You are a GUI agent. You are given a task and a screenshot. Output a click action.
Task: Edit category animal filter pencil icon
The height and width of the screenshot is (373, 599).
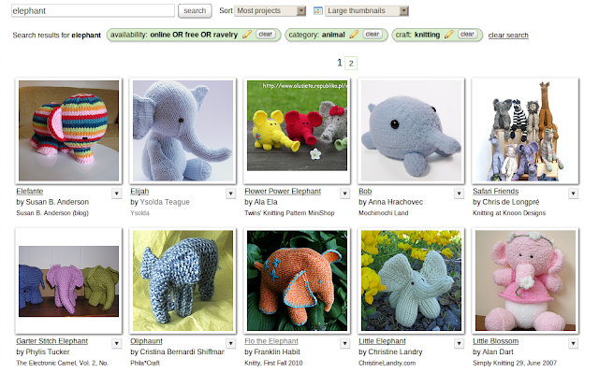pos(354,35)
